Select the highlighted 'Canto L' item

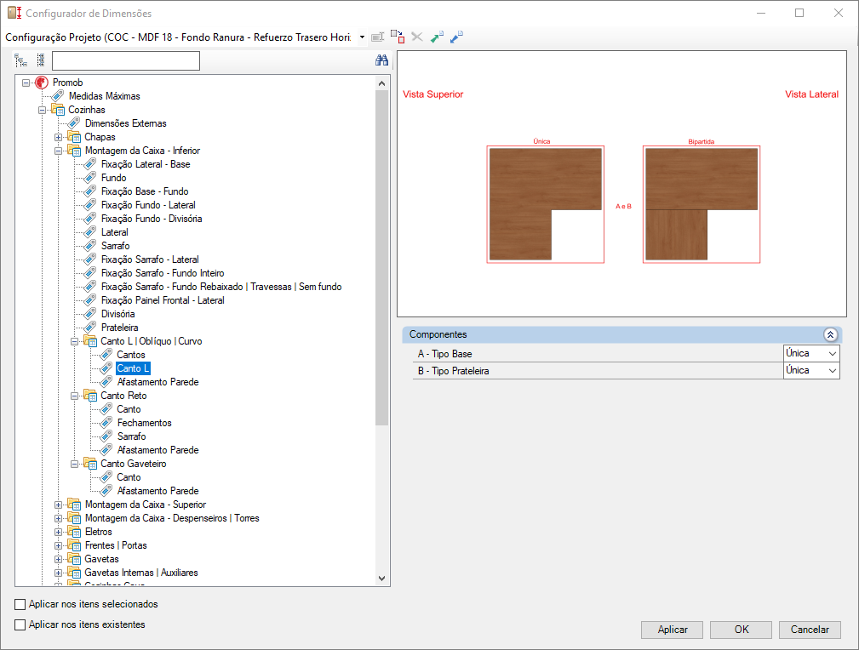tap(133, 368)
